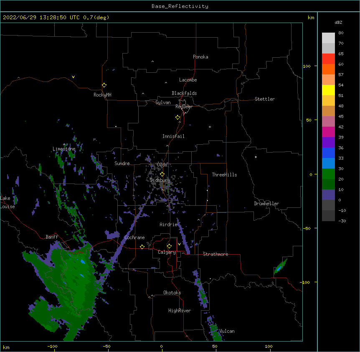Click the RockyMH label
360x352 pixels.
pyautogui.click(x=102, y=95)
